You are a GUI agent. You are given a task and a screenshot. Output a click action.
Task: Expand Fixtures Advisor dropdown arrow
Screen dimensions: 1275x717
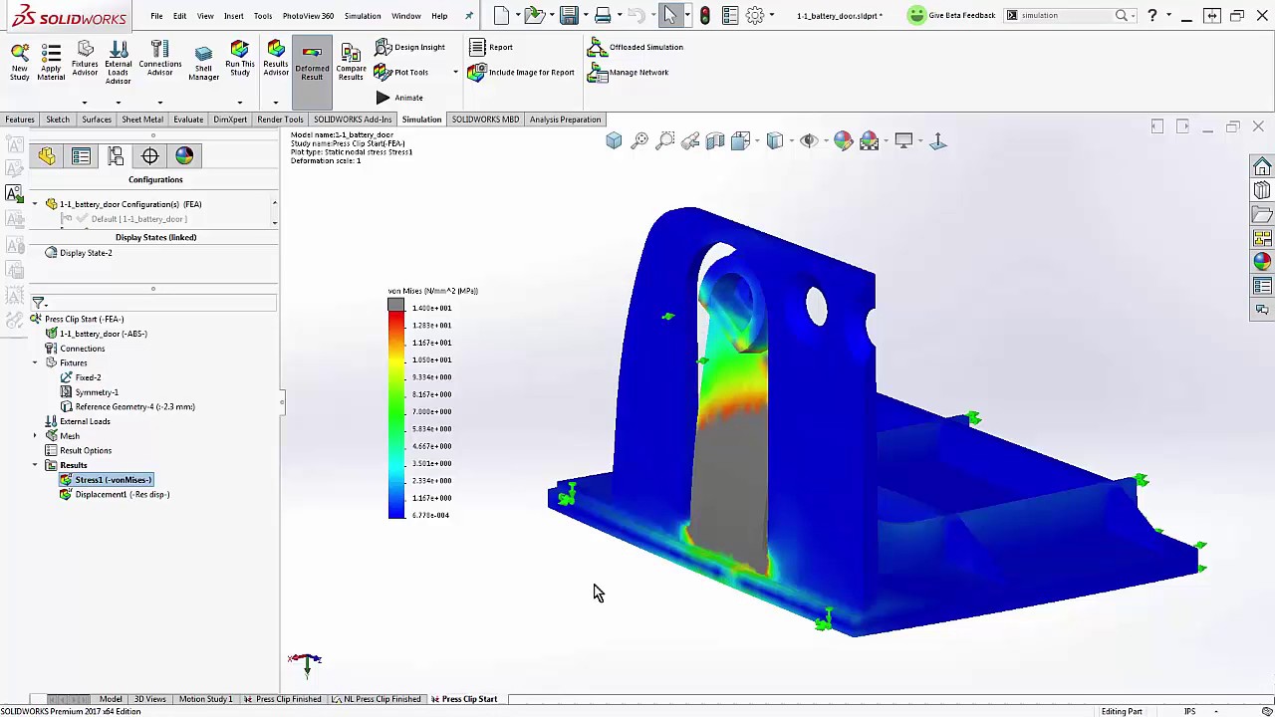tap(85, 102)
